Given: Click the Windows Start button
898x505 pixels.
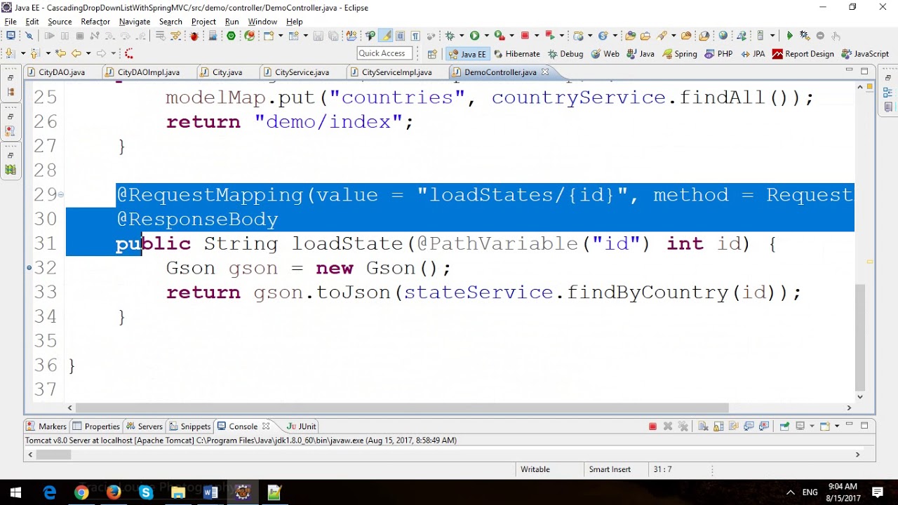Looking at the screenshot, I should click(16, 493).
